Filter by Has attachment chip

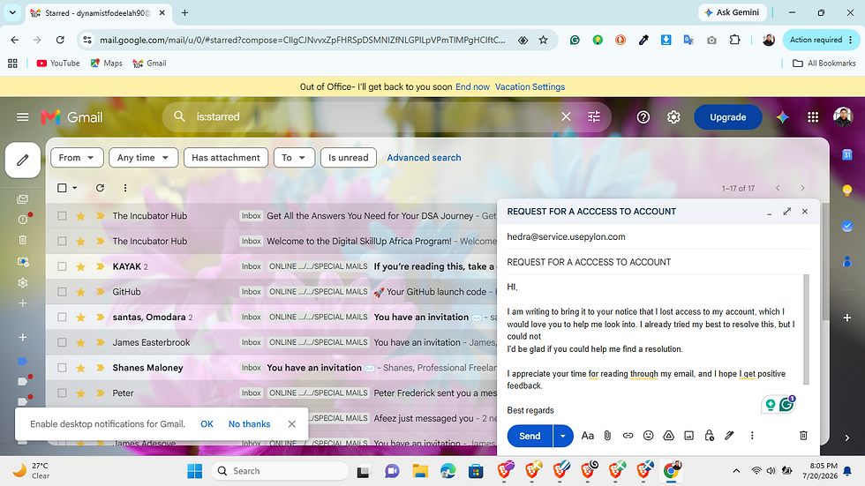[226, 158]
